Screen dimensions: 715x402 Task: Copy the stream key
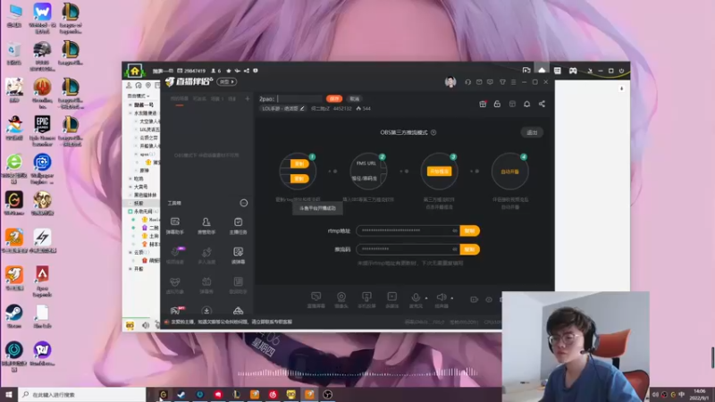470,249
